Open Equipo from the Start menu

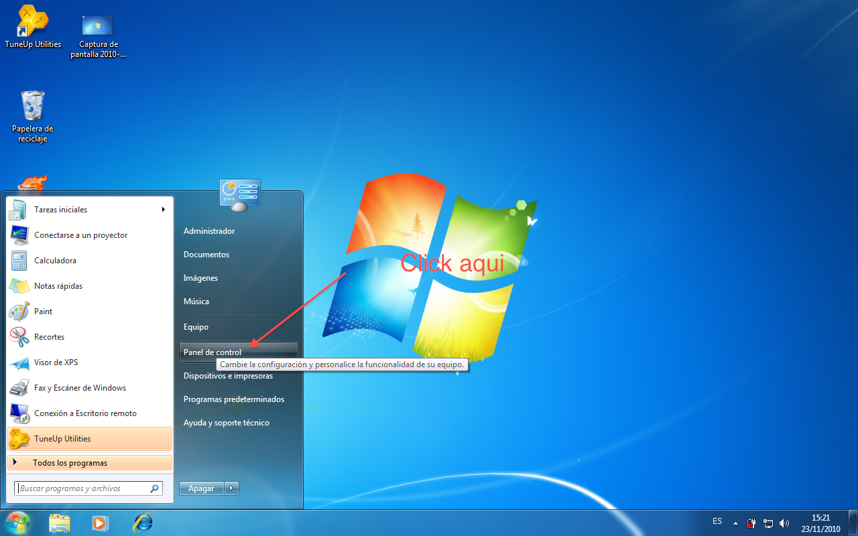click(x=238, y=327)
